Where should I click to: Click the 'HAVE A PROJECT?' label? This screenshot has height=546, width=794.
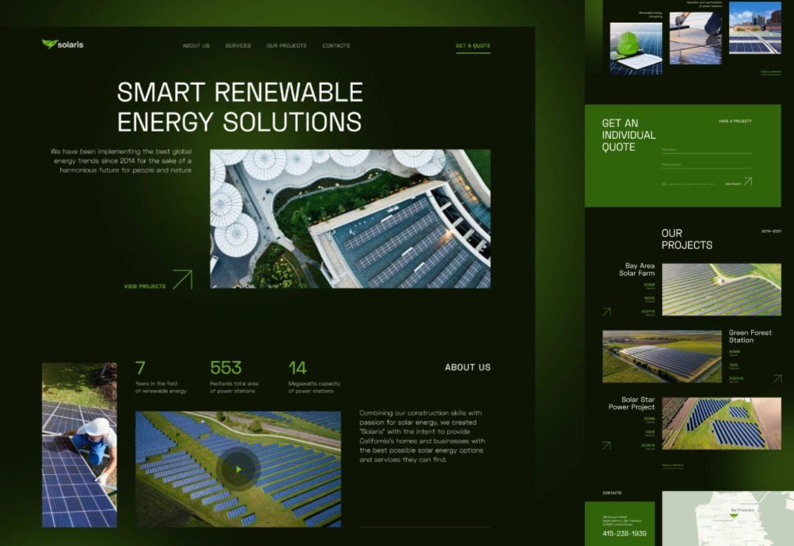point(735,121)
